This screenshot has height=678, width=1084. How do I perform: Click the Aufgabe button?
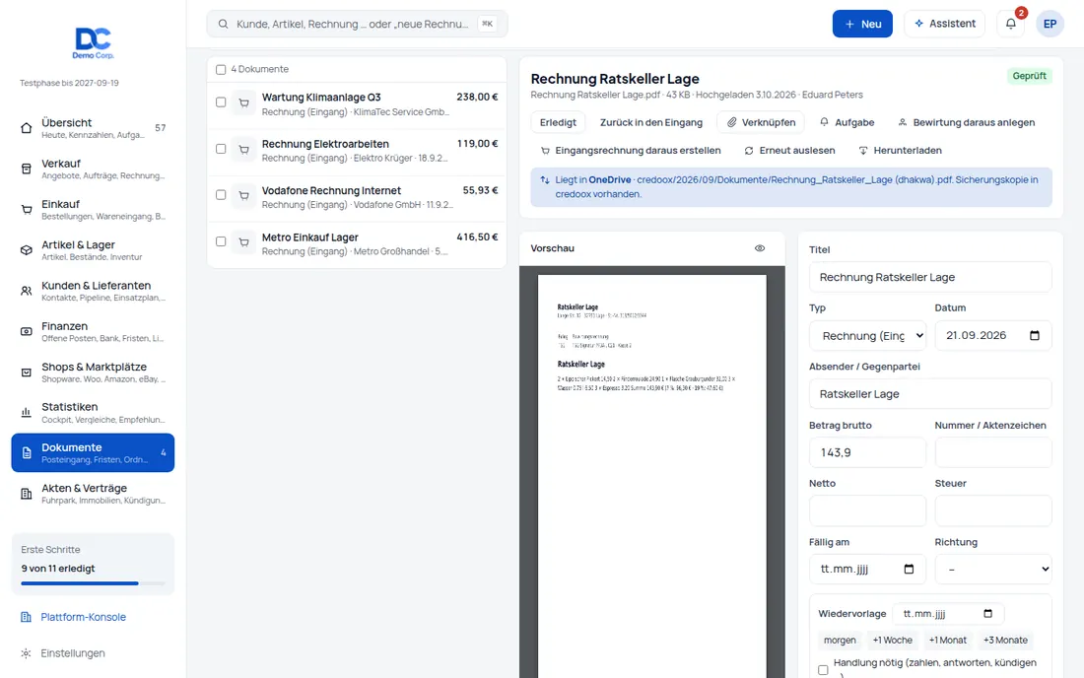(x=847, y=122)
